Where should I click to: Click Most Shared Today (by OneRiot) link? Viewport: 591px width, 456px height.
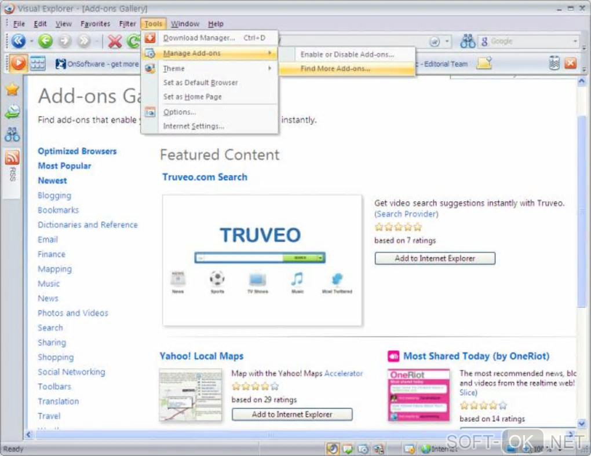(x=476, y=356)
